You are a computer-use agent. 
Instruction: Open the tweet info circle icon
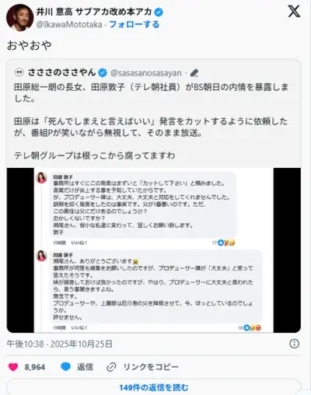[x=294, y=344]
